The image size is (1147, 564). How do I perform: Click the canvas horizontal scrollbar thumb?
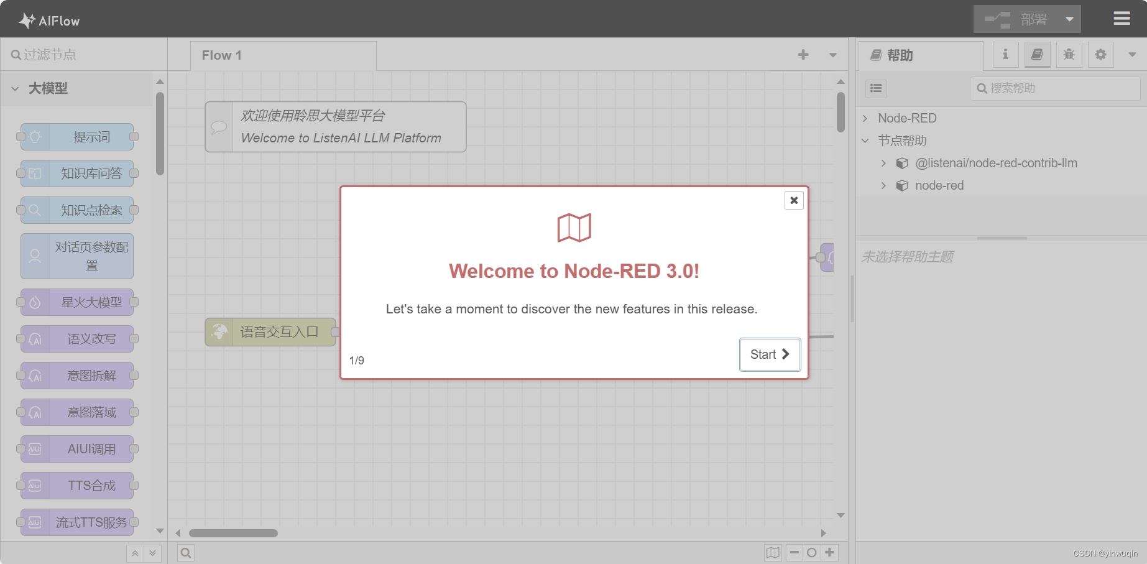[x=233, y=533]
